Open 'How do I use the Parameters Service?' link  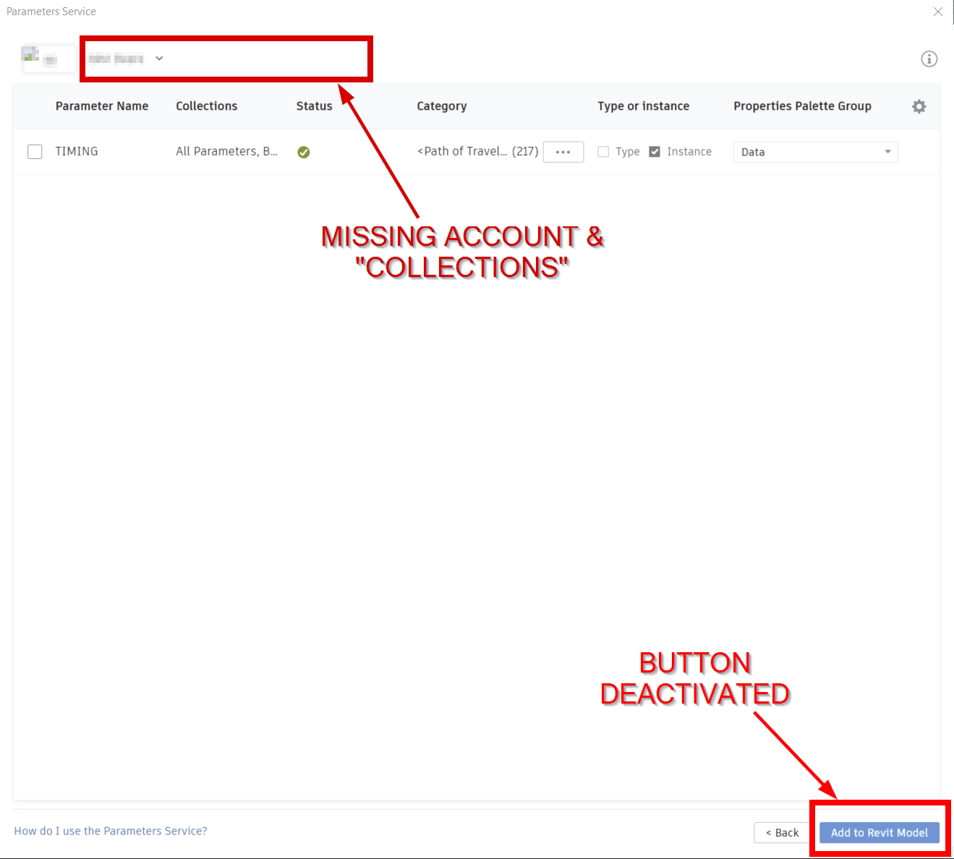click(x=110, y=831)
